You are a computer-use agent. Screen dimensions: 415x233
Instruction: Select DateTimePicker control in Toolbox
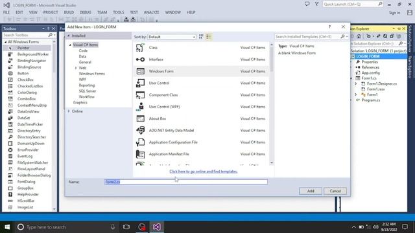pos(30,124)
